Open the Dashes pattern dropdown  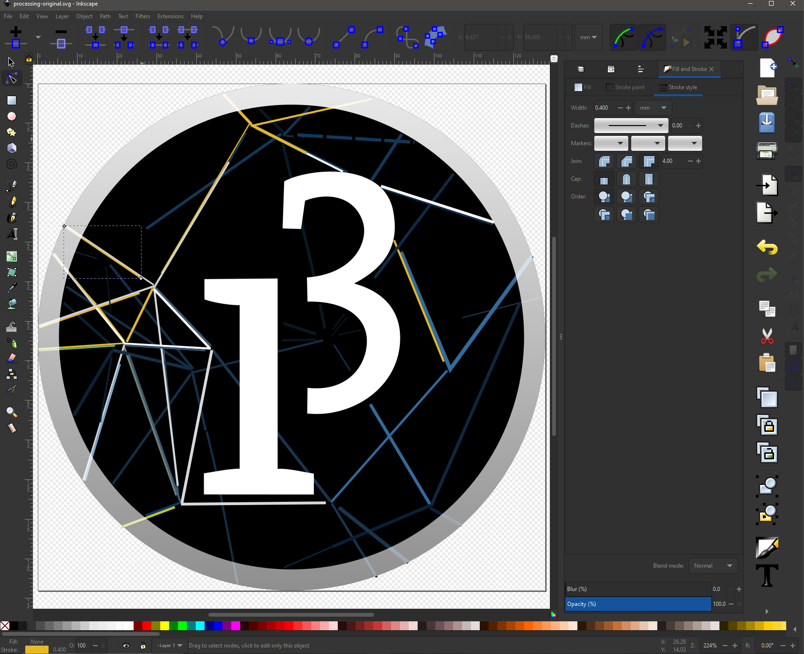[631, 125]
